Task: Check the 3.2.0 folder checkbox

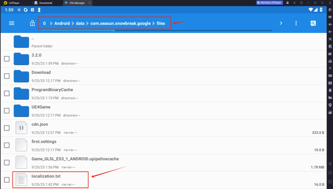Action: 7,59
